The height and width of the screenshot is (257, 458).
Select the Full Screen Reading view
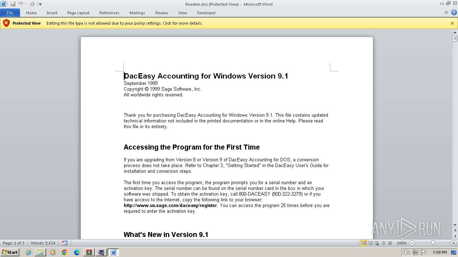click(370, 243)
